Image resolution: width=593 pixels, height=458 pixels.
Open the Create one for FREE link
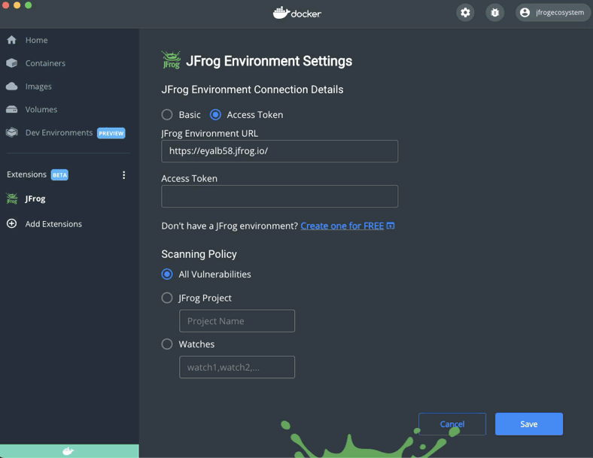342,226
